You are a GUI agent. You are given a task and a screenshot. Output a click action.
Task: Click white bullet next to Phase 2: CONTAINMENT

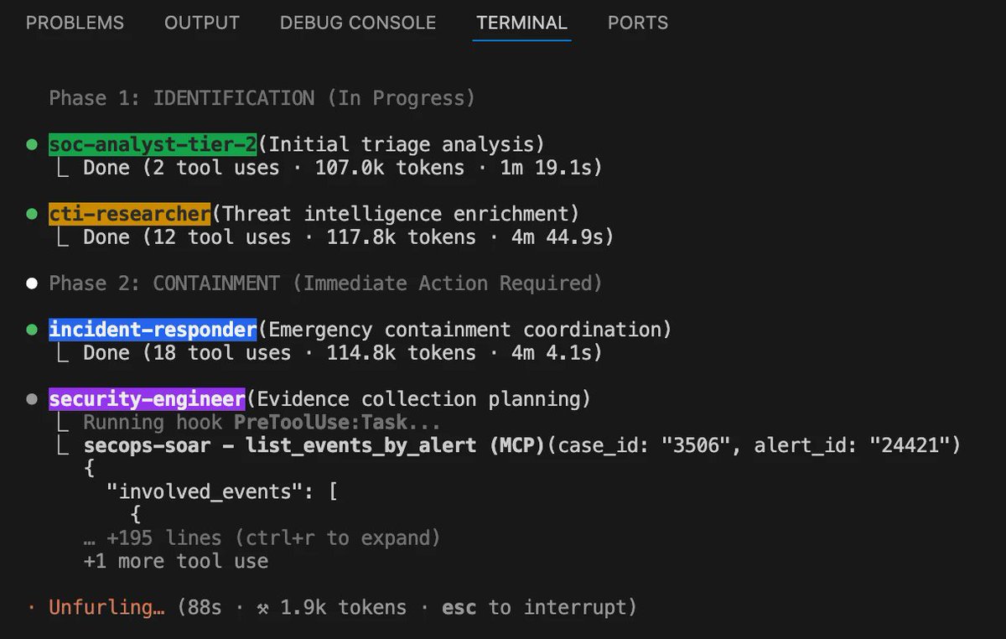pyautogui.click(x=32, y=283)
